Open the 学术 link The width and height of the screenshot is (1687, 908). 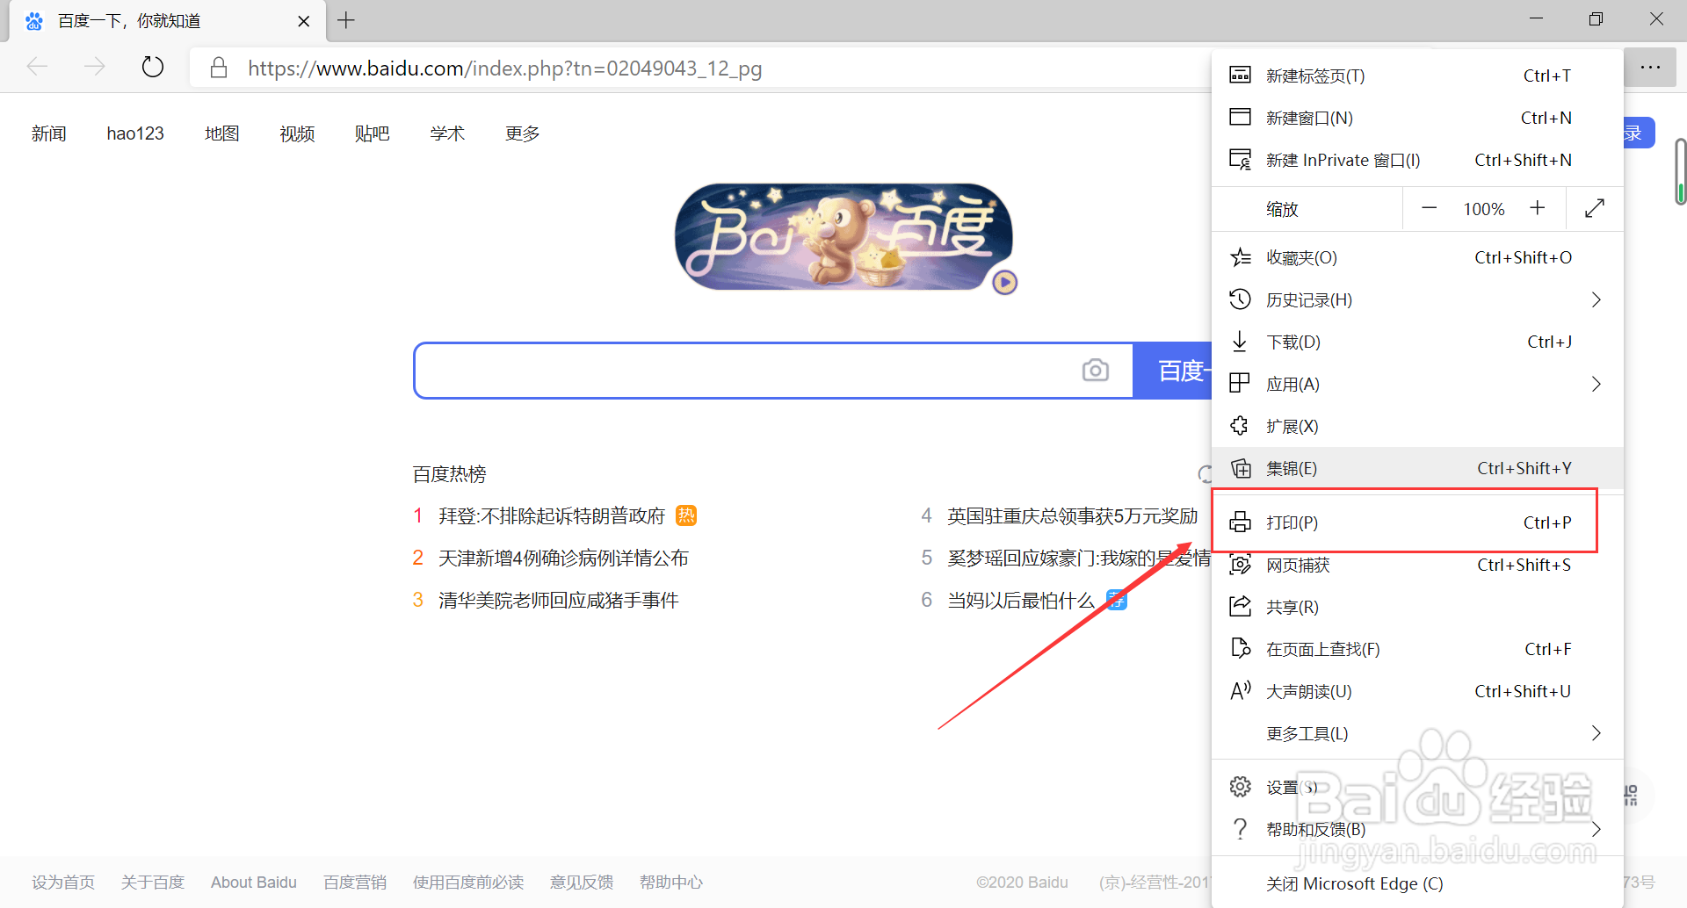pos(447,133)
